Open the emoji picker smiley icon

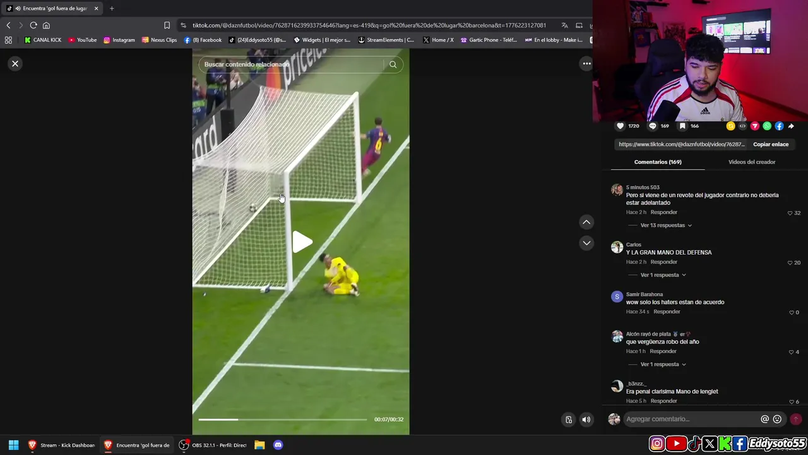[777, 419]
